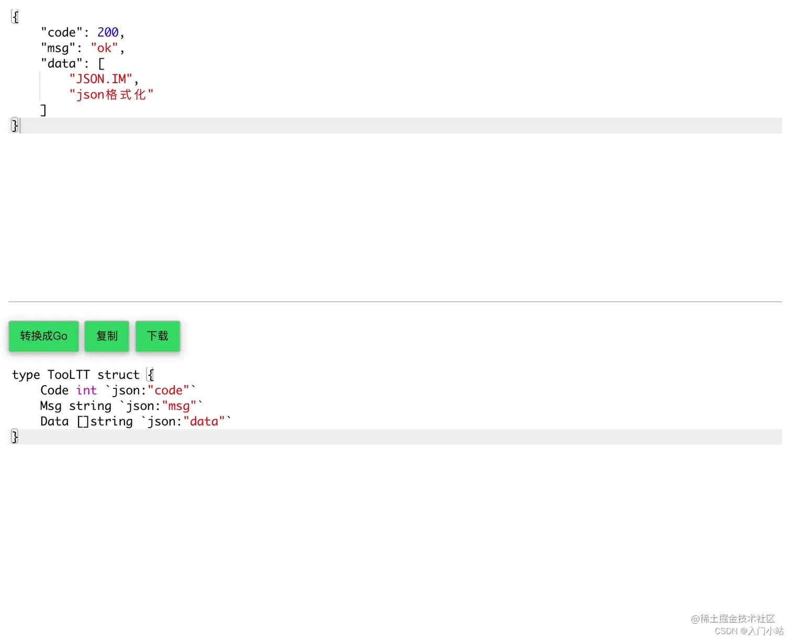Click the "data" key in JSON input
791x640 pixels.
pyautogui.click(x=62, y=64)
